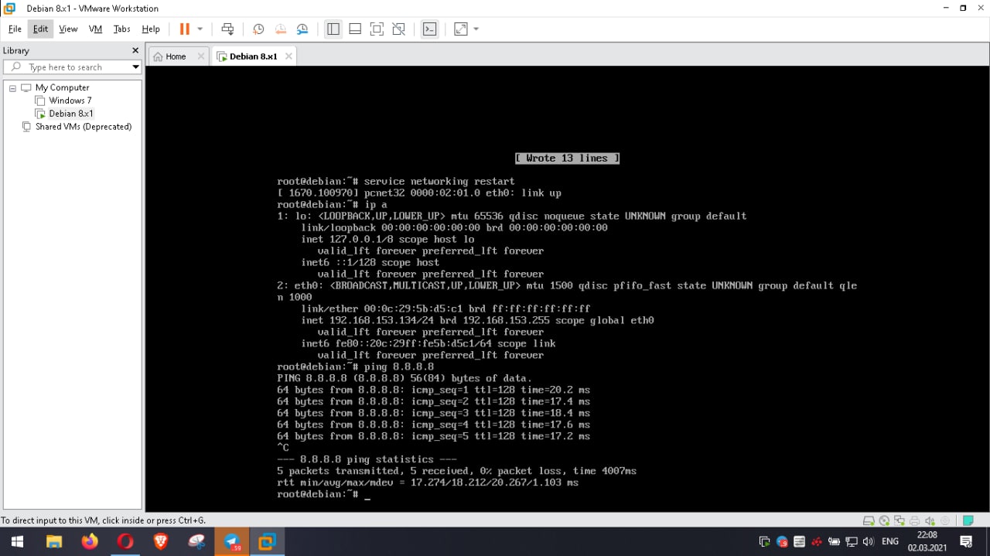Close the Library panel
Screen dimensions: 990x556
(135, 50)
